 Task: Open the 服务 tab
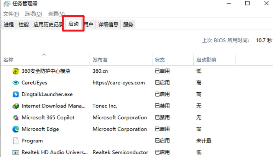point(128,25)
